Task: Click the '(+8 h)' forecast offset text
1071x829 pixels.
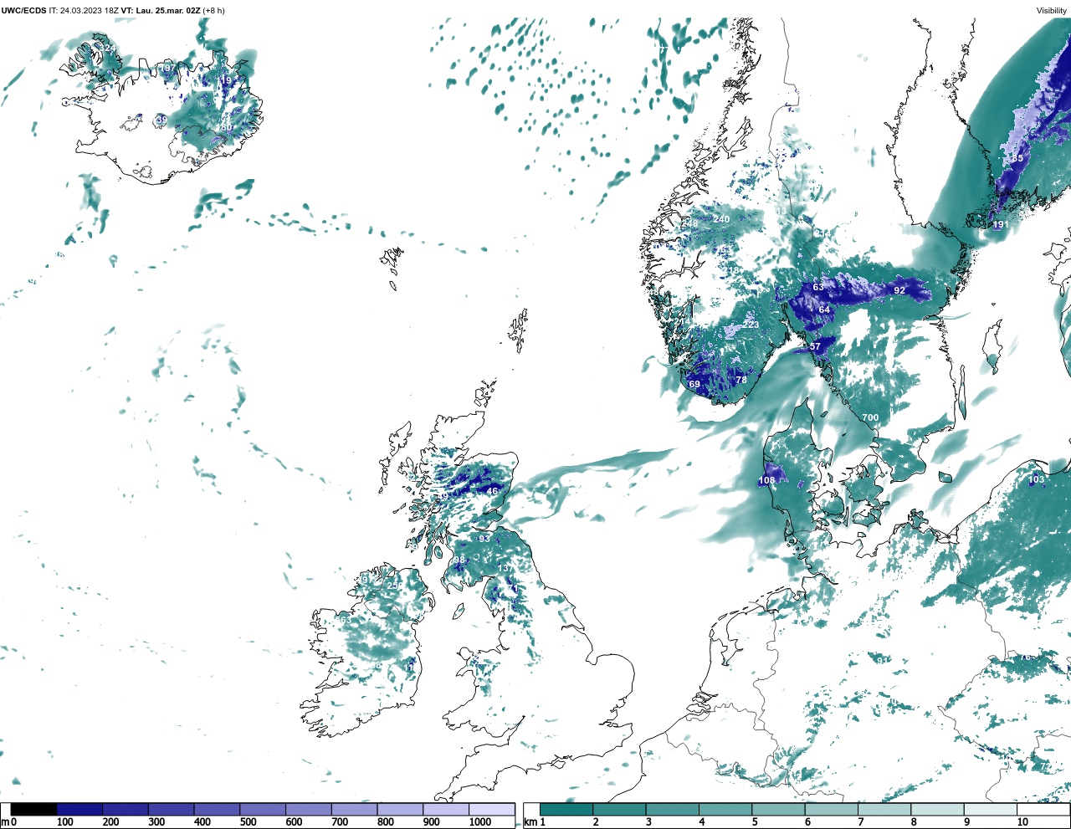Action: point(214,11)
